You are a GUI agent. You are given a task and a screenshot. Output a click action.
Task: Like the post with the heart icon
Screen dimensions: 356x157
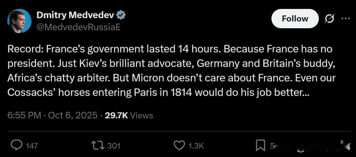179,145
